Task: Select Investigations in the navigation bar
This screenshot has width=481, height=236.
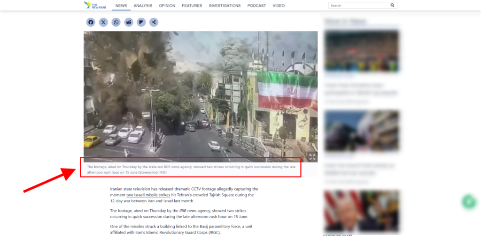Action: pyautogui.click(x=225, y=6)
